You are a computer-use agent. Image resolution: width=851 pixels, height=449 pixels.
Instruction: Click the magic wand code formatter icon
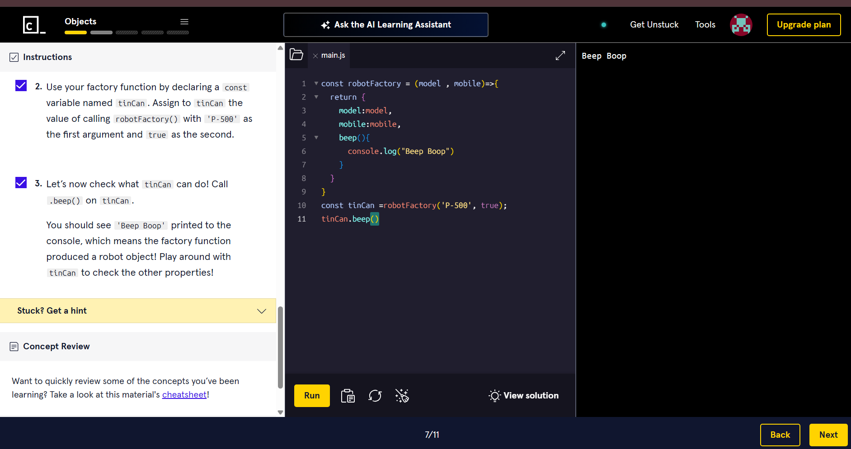(402, 396)
